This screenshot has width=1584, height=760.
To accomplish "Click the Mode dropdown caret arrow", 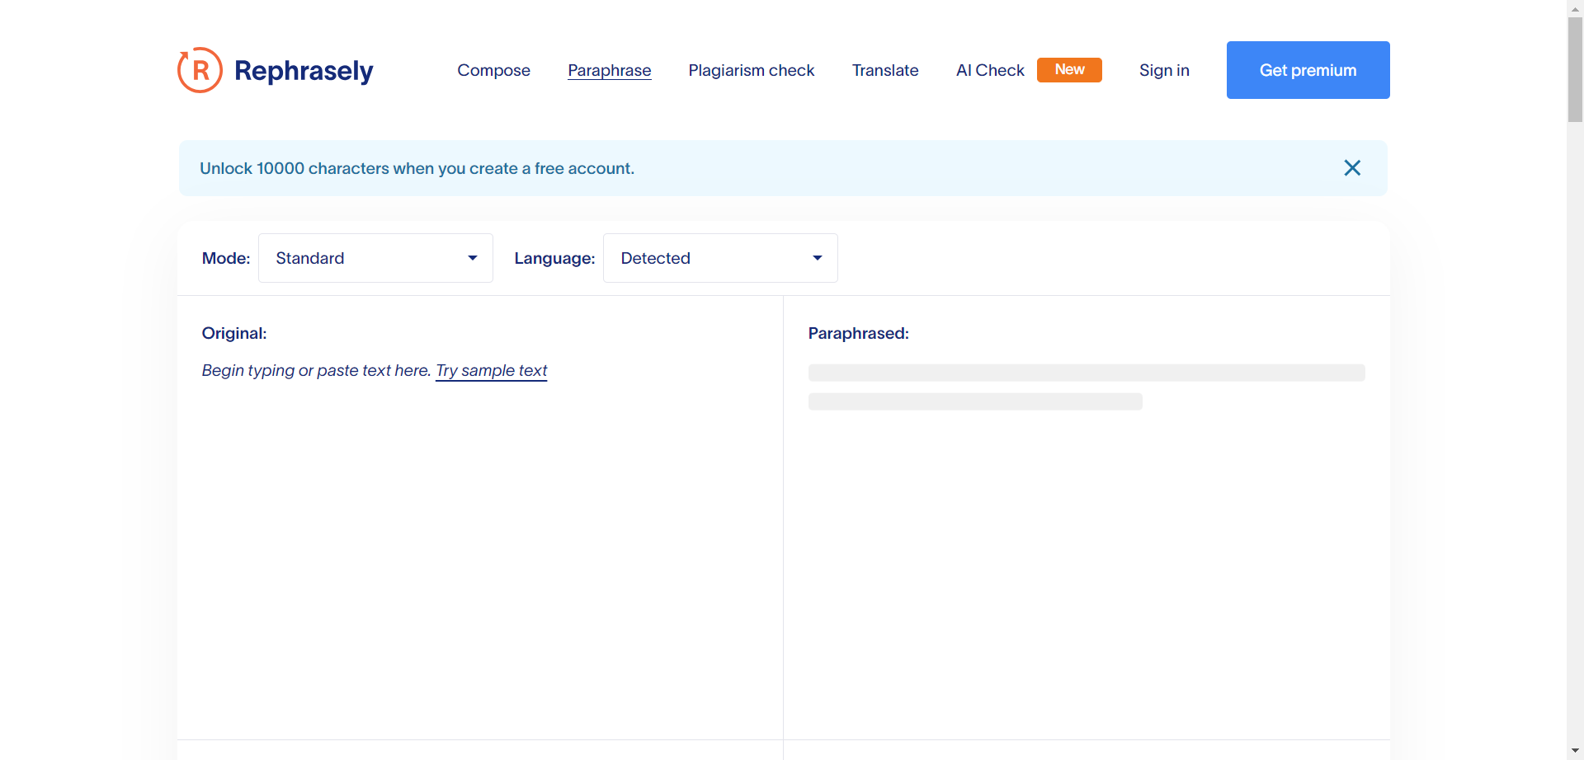I will (473, 258).
